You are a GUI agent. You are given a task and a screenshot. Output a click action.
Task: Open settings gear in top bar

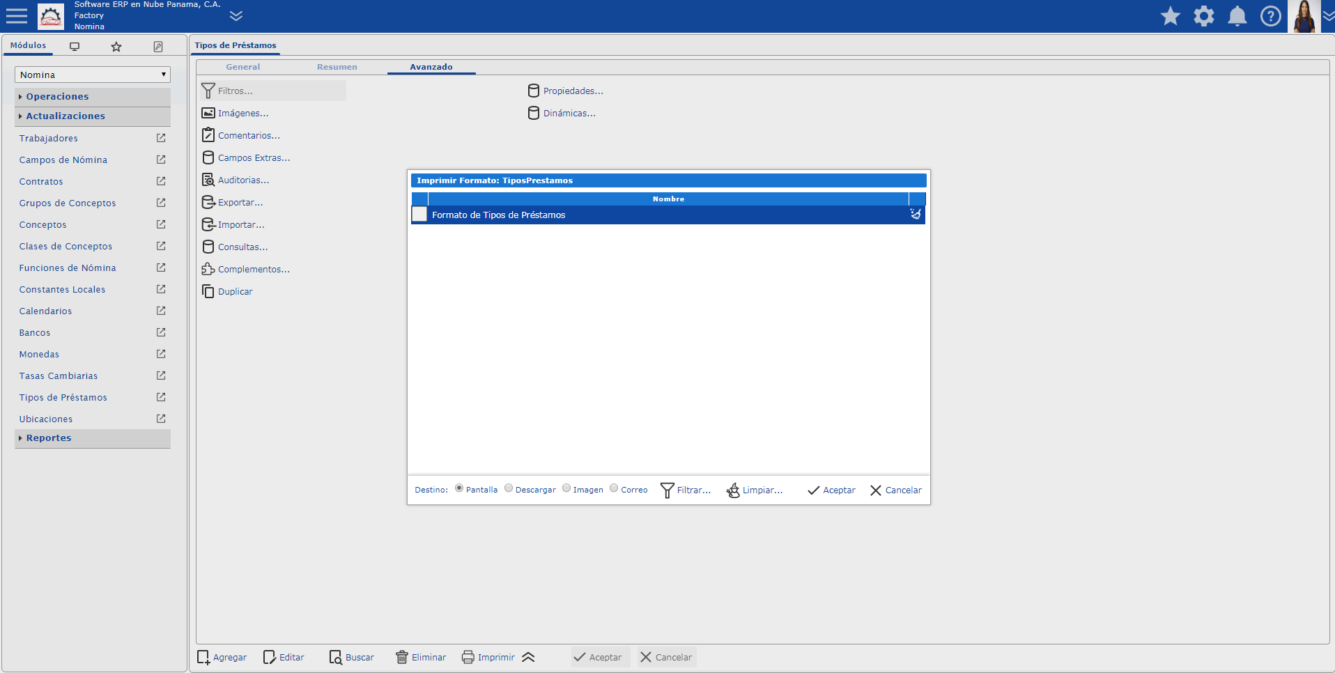tap(1204, 16)
